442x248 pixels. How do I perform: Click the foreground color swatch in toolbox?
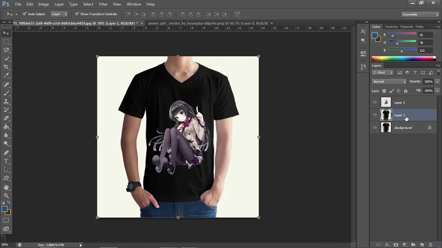coord(4,209)
